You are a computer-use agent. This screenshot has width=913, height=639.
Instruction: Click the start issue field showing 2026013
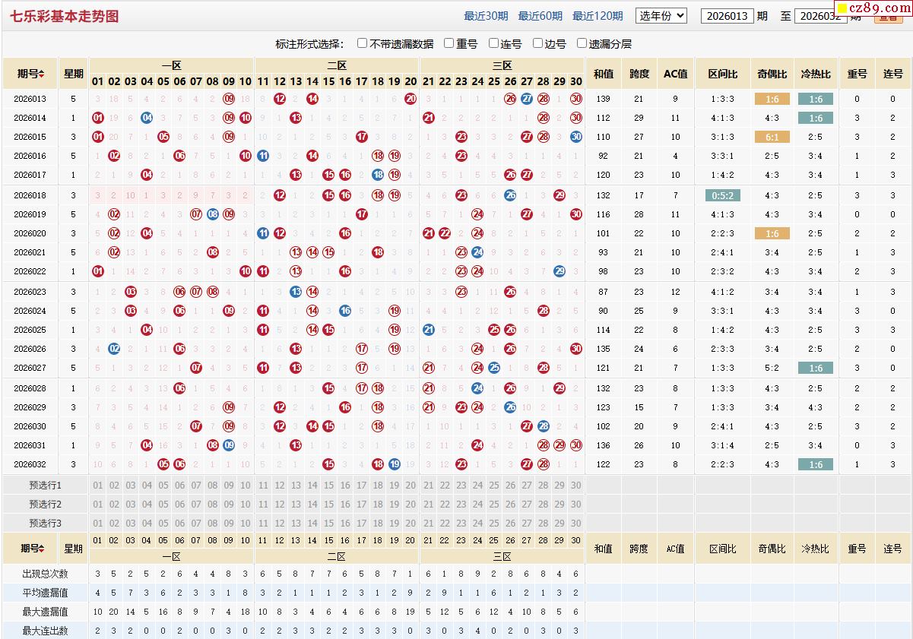click(x=727, y=16)
